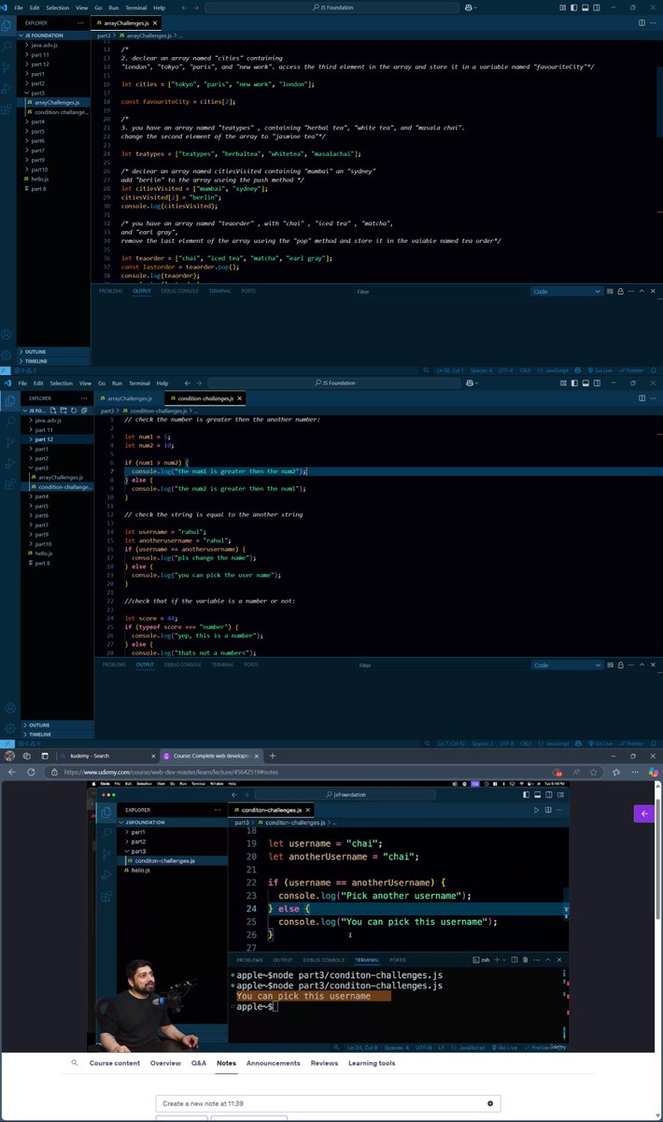Click Go Back arrow in top VS Code title bar
Viewport: 663px width, 1122px height.
186,7
